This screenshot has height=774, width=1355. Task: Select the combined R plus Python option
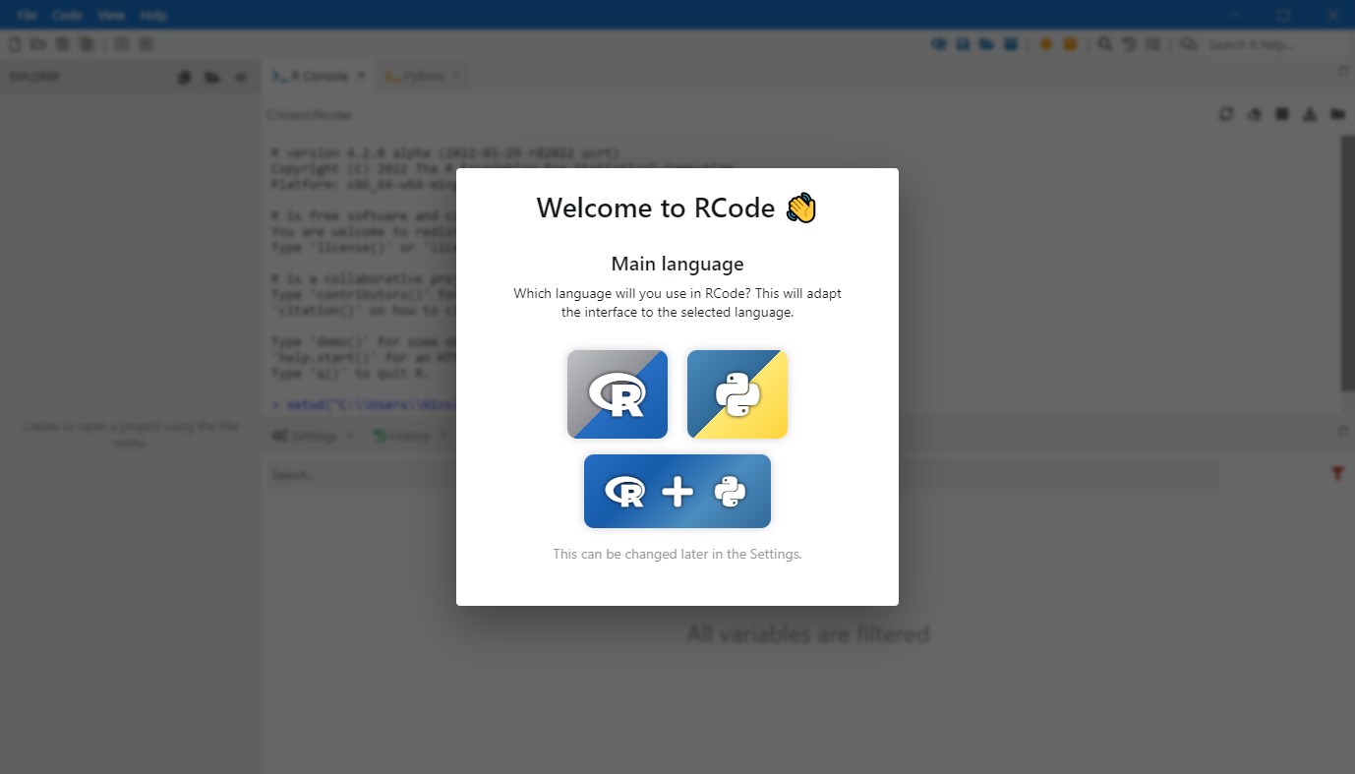pyautogui.click(x=677, y=491)
